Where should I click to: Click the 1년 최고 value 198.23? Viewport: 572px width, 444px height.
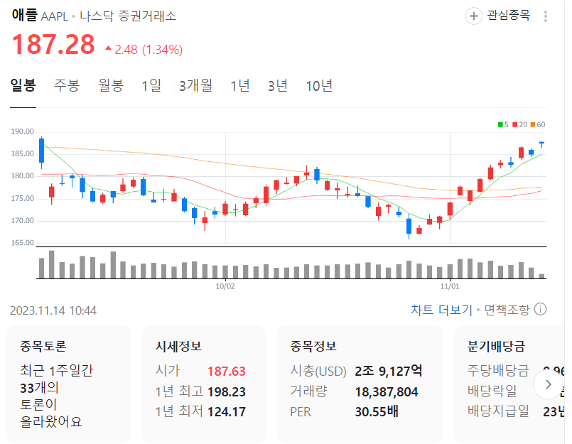227,392
